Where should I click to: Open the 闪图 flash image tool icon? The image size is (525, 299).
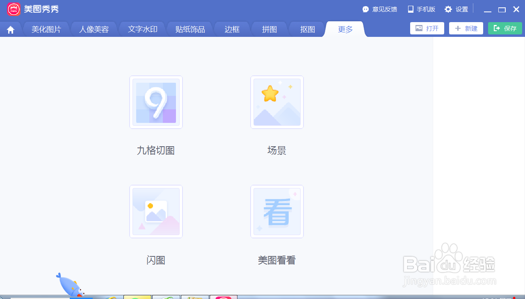[156, 211]
